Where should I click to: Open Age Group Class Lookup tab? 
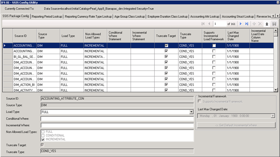pos(130,16)
